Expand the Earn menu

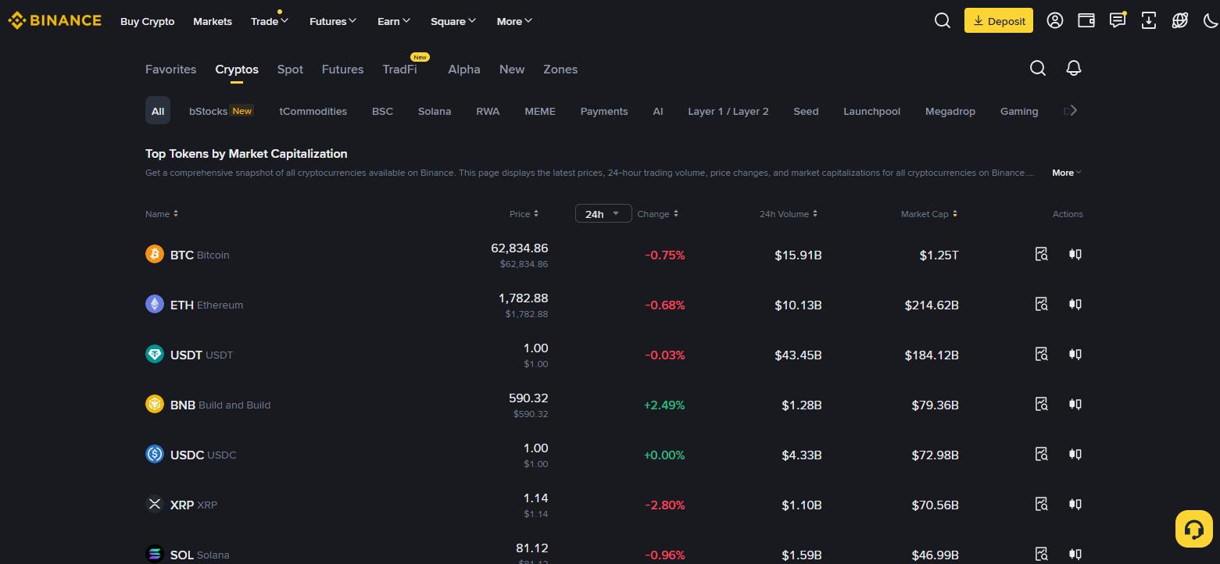tap(394, 21)
